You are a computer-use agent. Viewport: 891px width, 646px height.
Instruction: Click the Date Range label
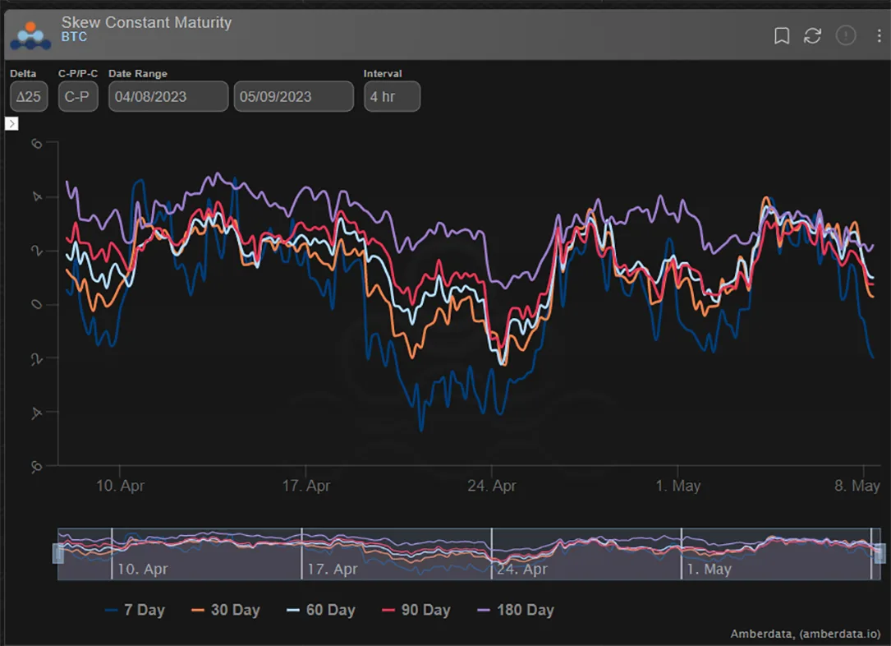pyautogui.click(x=137, y=73)
